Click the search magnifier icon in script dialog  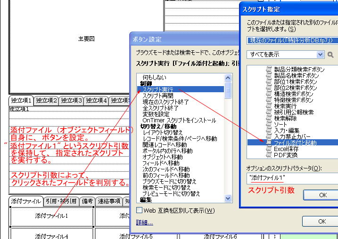click(330, 55)
